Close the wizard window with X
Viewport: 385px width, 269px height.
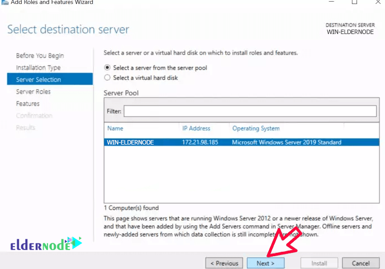(x=378, y=2)
